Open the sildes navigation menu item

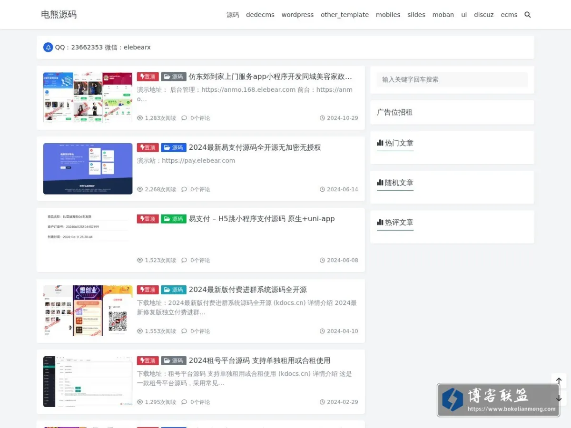click(416, 15)
